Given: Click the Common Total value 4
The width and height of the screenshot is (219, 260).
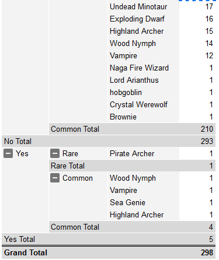Looking at the screenshot, I should point(211,227).
